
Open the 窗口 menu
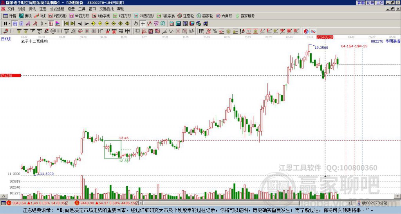pyautogui.click(x=92, y=9)
